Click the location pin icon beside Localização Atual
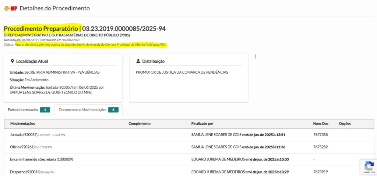Viewport: 377px width, 176px height. 13,61
